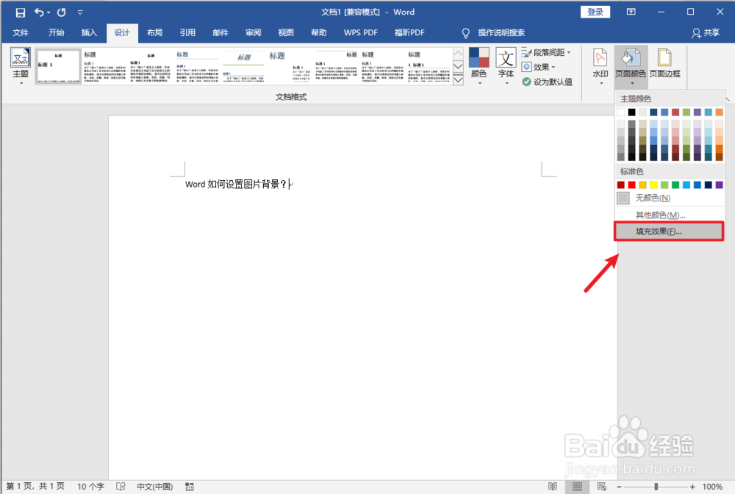Open the 审阅 ribbon tab
Screen dimensions: 735x494
[x=253, y=32]
